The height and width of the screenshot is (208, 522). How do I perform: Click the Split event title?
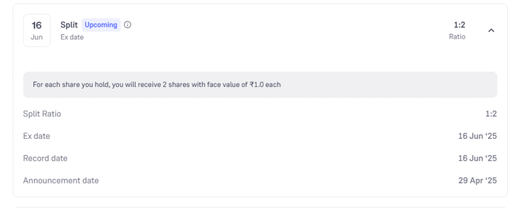(x=69, y=25)
